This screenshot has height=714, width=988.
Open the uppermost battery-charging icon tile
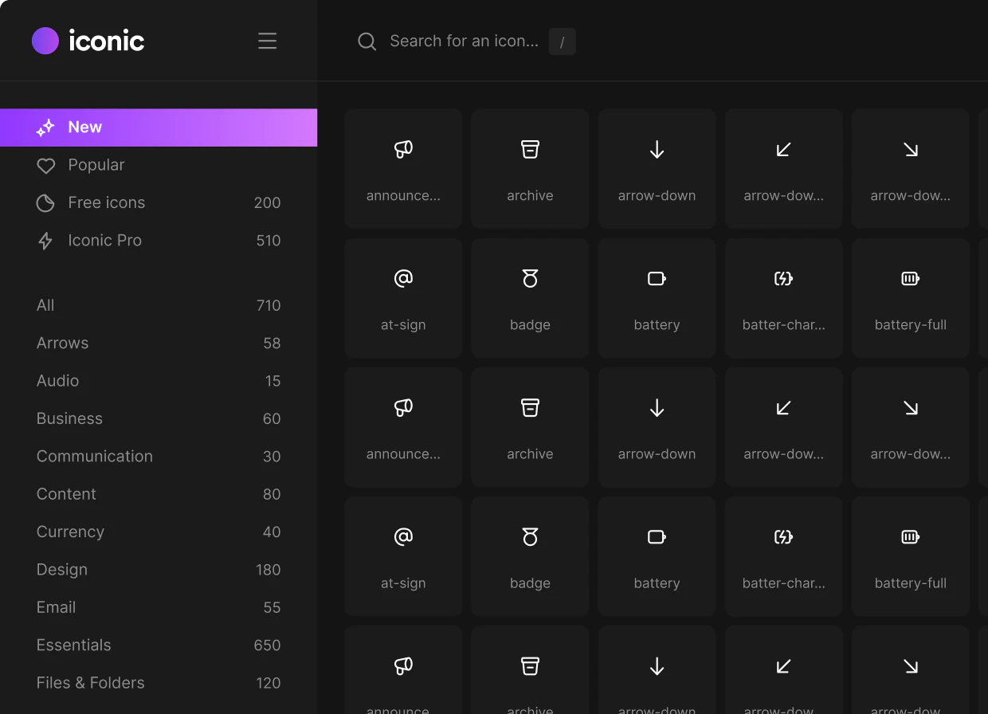783,298
